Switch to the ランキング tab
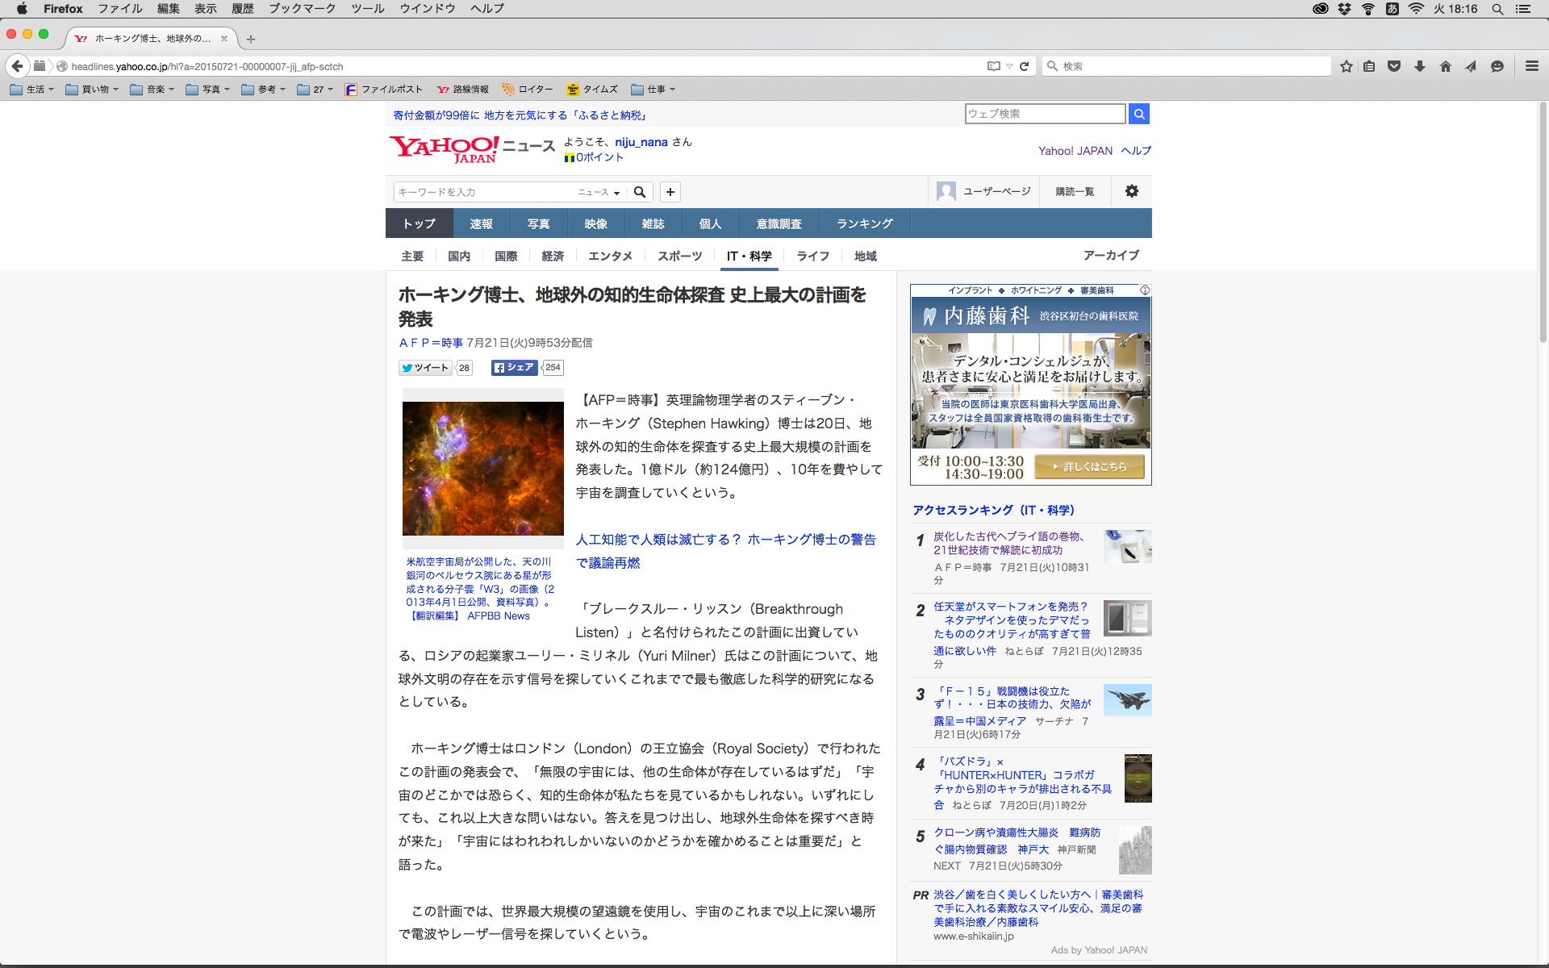This screenshot has height=968, width=1549. [865, 223]
